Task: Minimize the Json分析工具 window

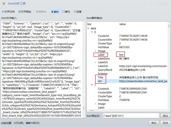Action: [154, 4]
